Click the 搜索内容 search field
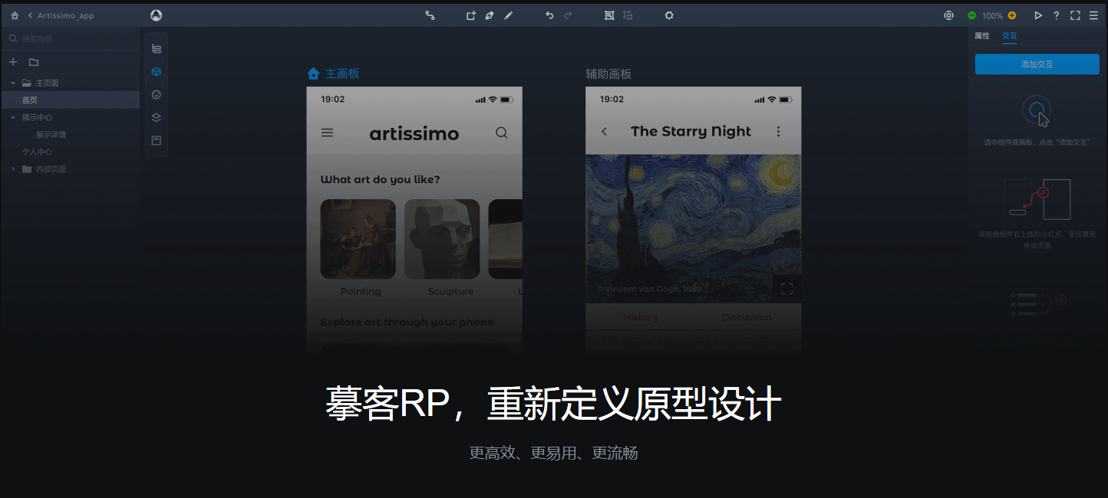 point(70,38)
